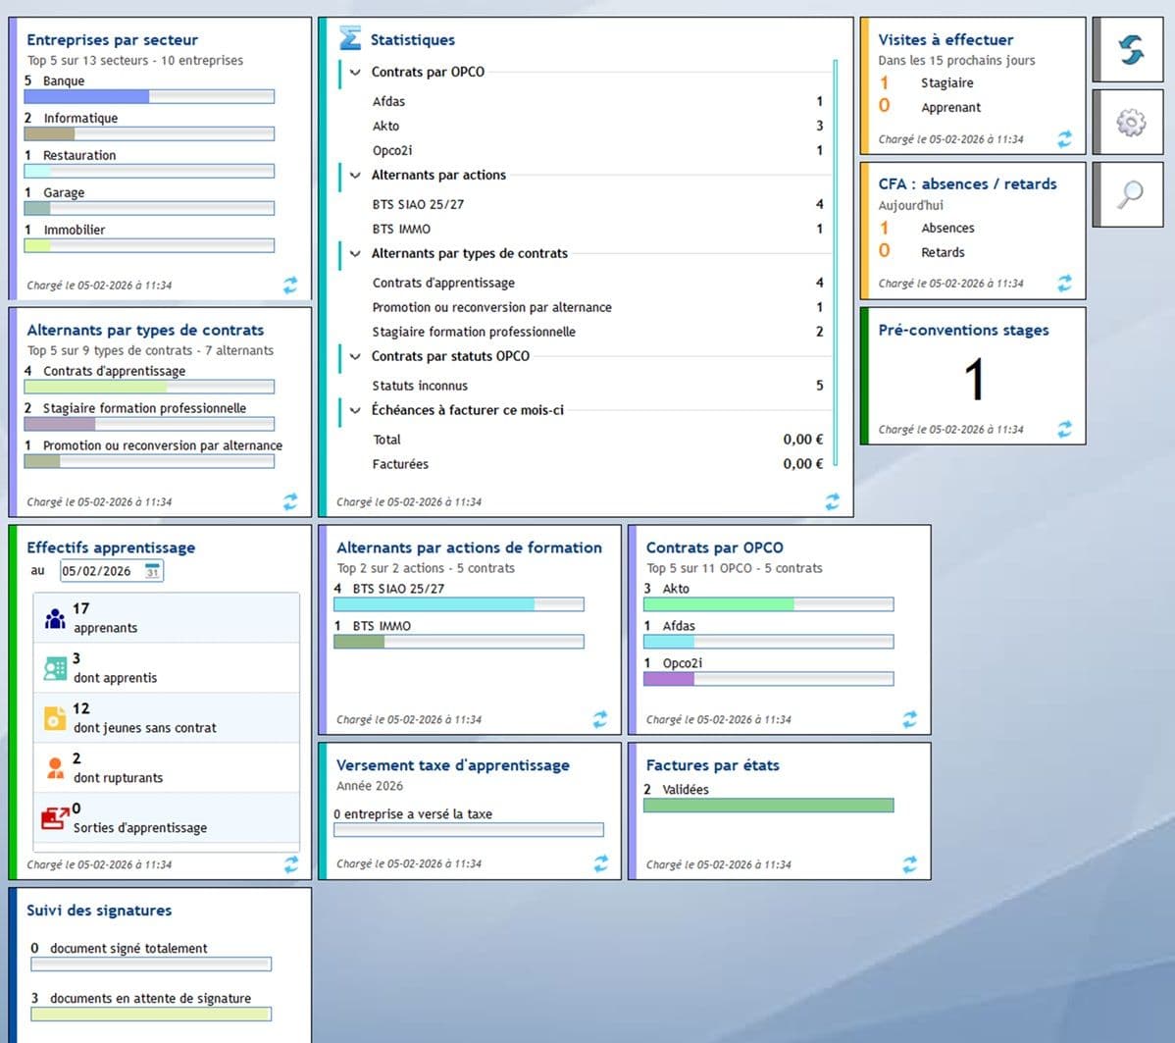Refresh the Visites à effectuer widget
The image size is (1175, 1043).
1064,139
